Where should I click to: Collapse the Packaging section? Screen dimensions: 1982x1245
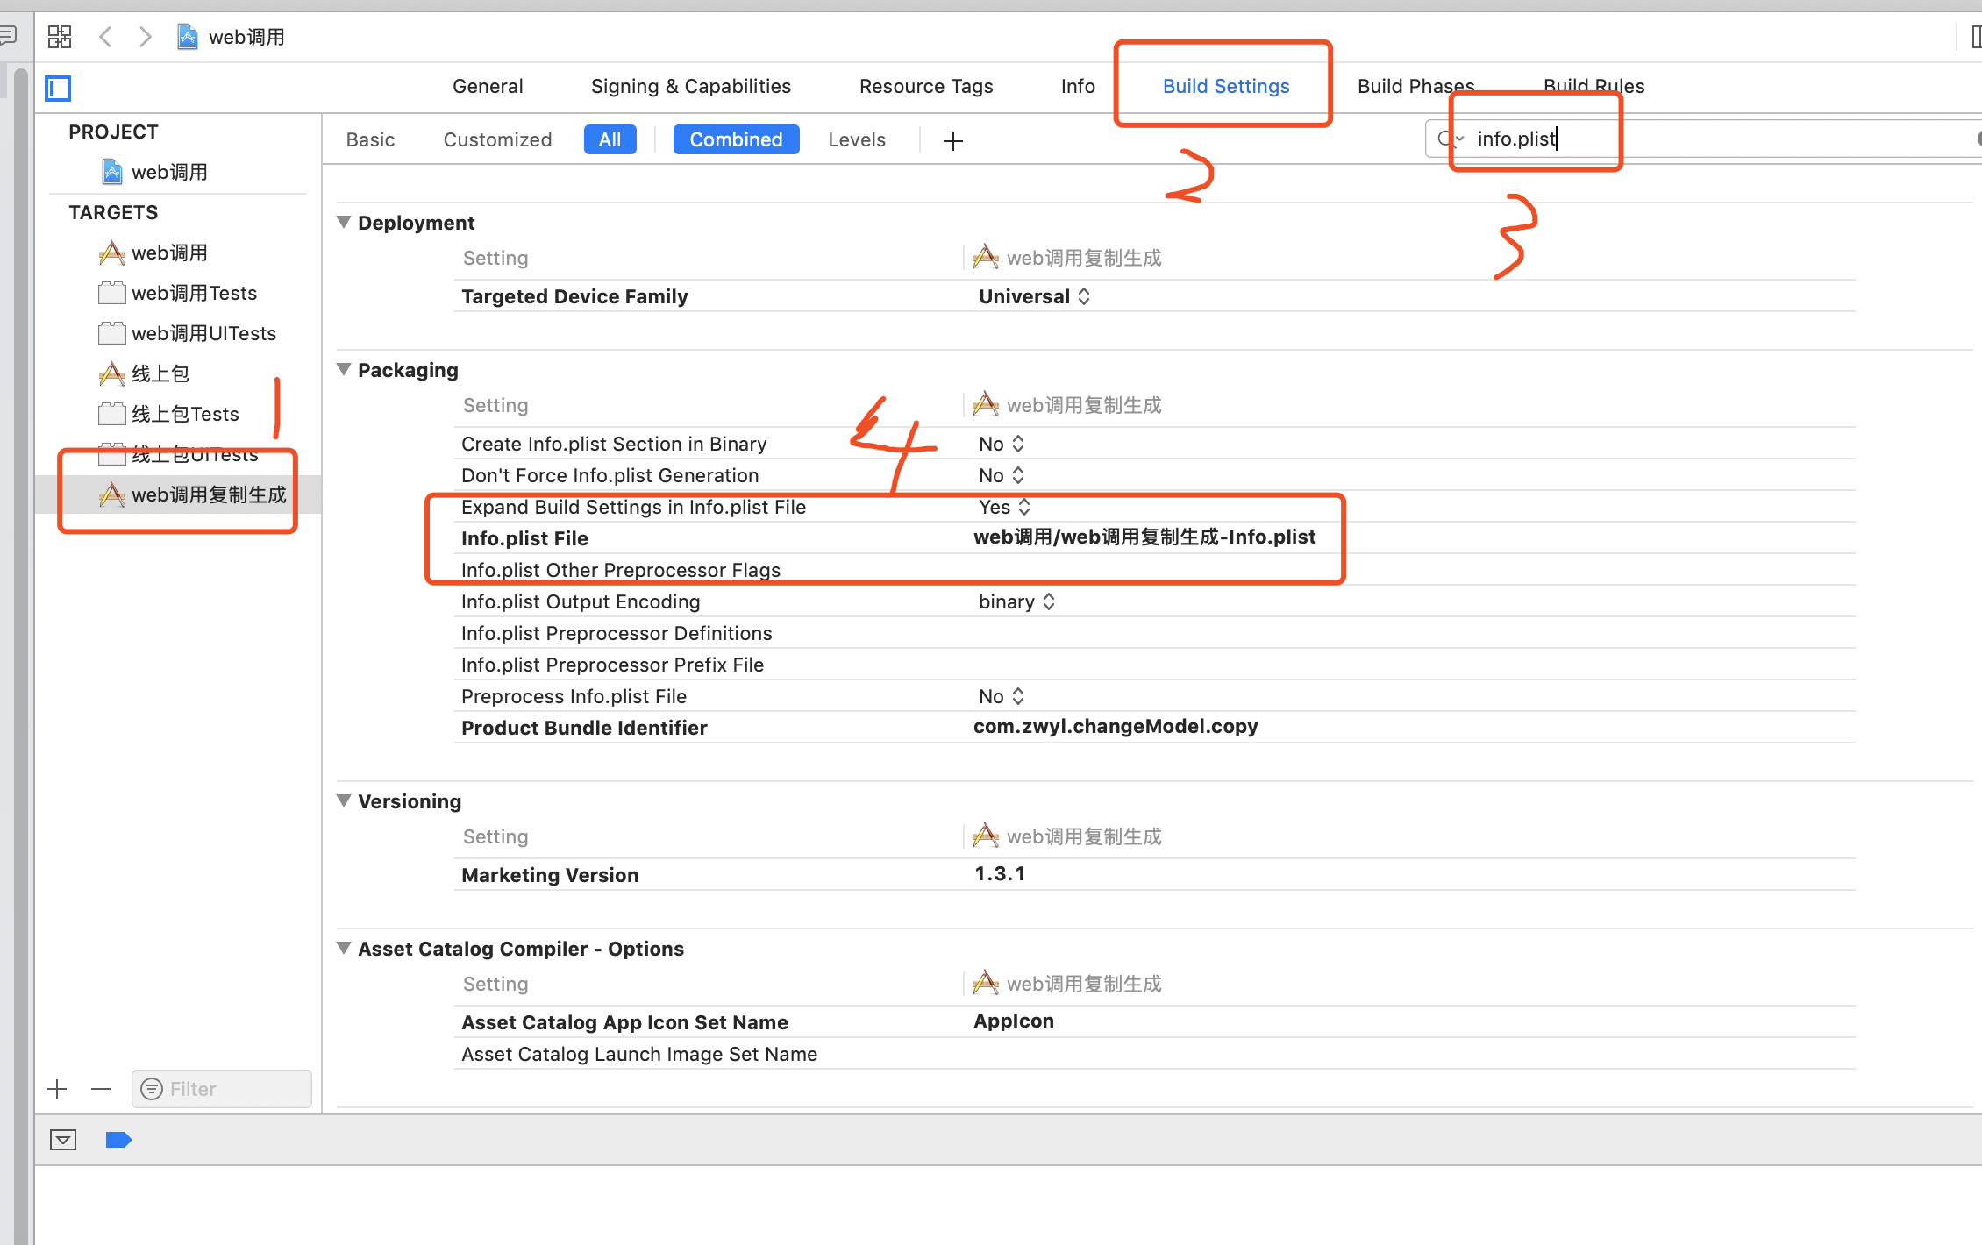[x=343, y=369]
